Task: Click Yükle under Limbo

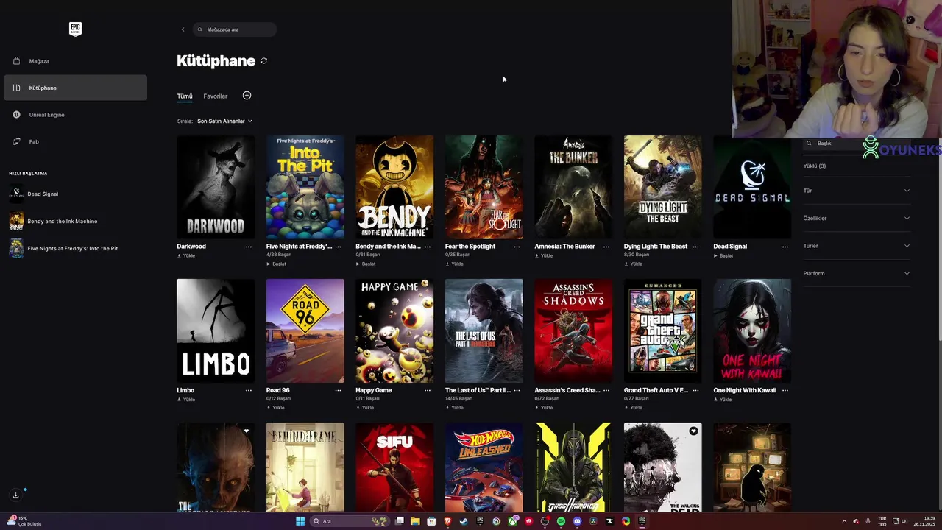Action: click(186, 400)
